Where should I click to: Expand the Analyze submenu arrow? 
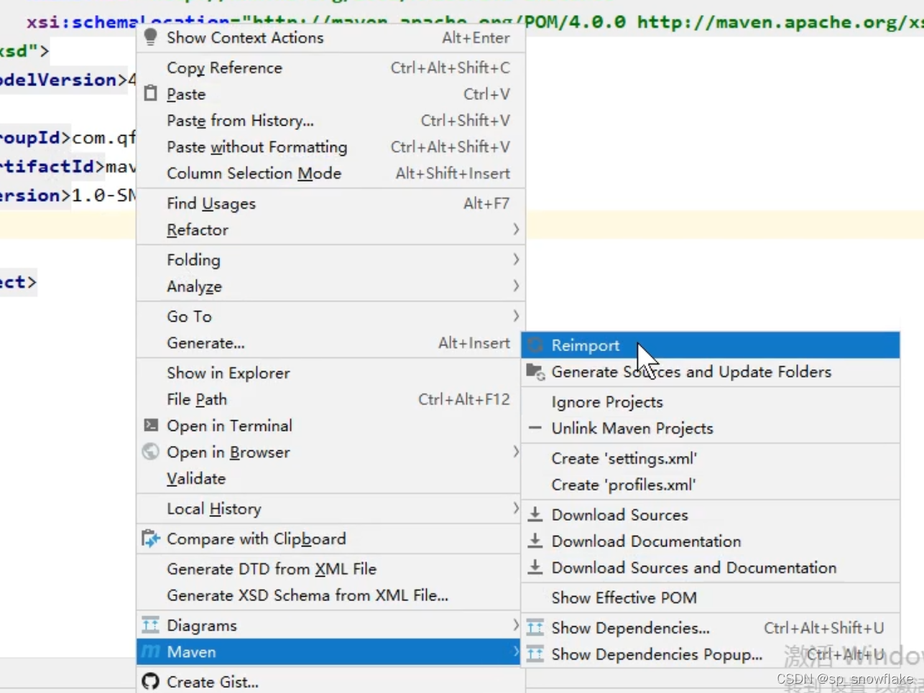coord(516,286)
